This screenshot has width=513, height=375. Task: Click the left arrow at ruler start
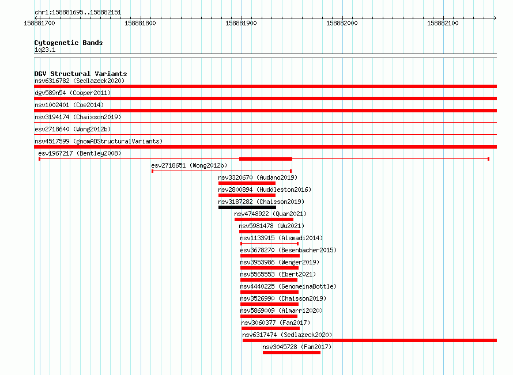pyautogui.click(x=36, y=18)
